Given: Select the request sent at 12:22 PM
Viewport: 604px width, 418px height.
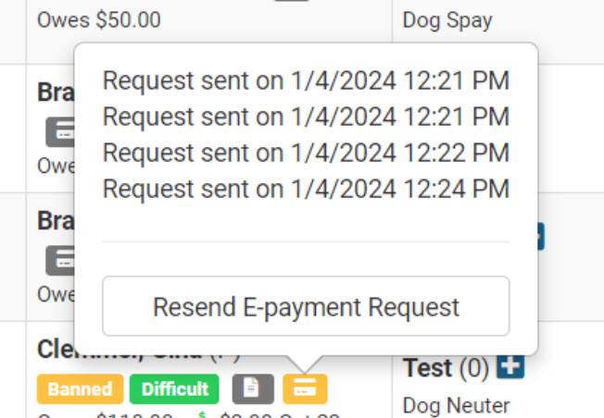Looking at the screenshot, I should [306, 154].
